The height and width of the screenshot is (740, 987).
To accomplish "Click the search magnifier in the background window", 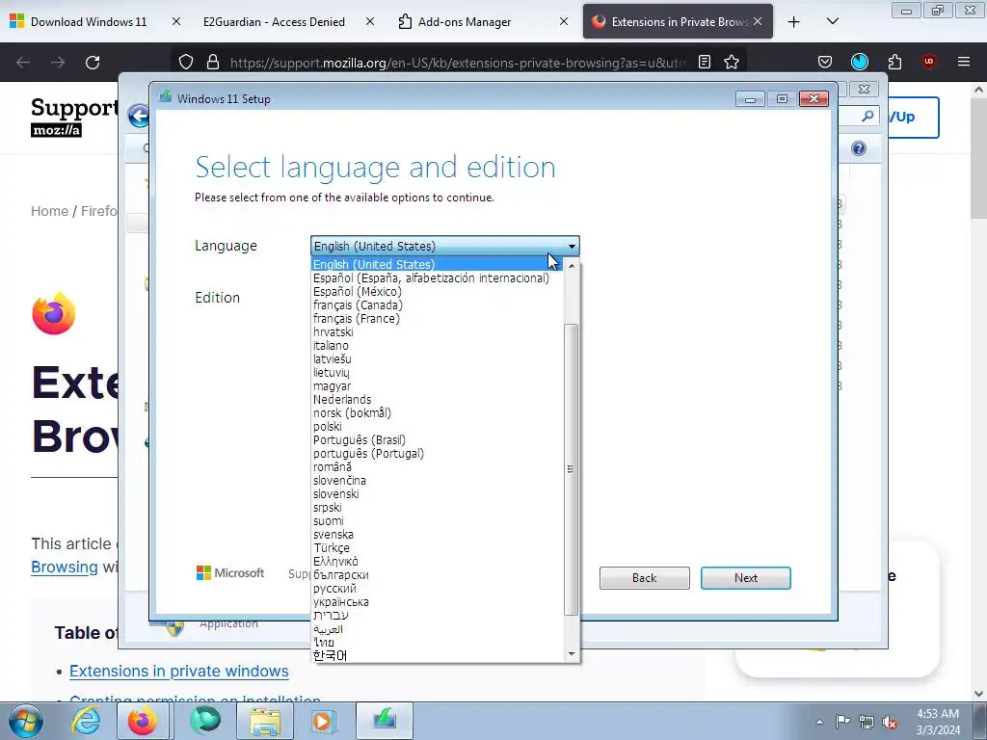I will 867,116.
